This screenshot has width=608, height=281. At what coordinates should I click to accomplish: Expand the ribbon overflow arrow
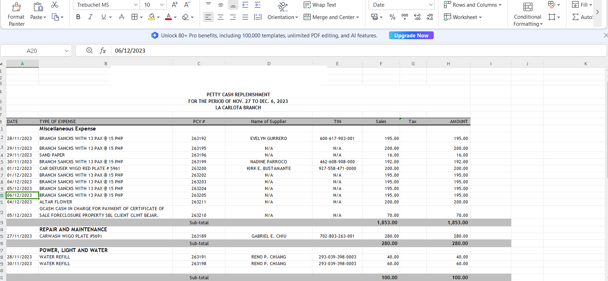(x=597, y=12)
